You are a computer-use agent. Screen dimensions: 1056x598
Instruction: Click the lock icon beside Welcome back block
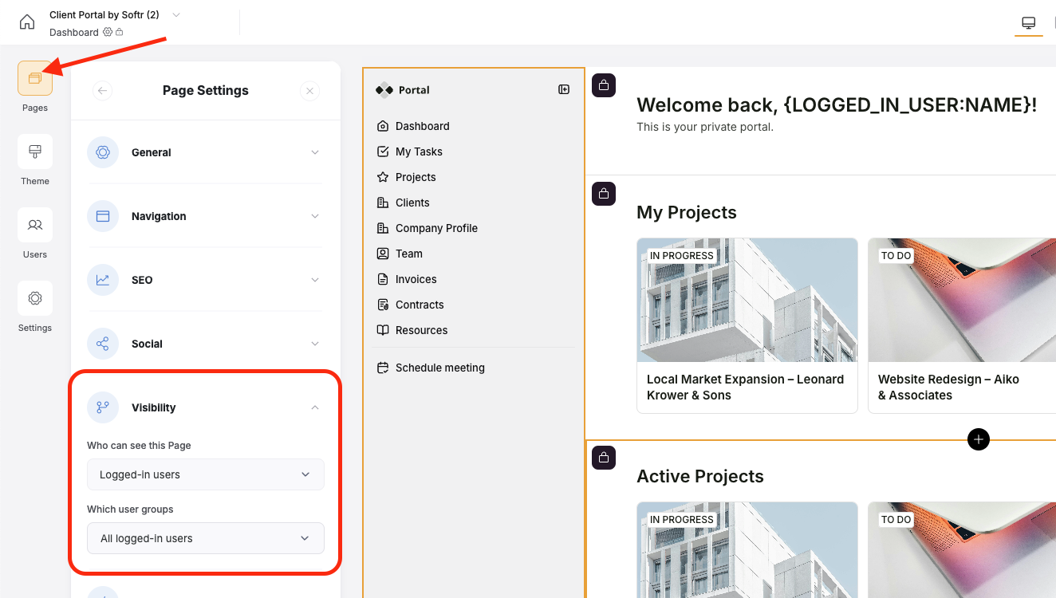604,85
